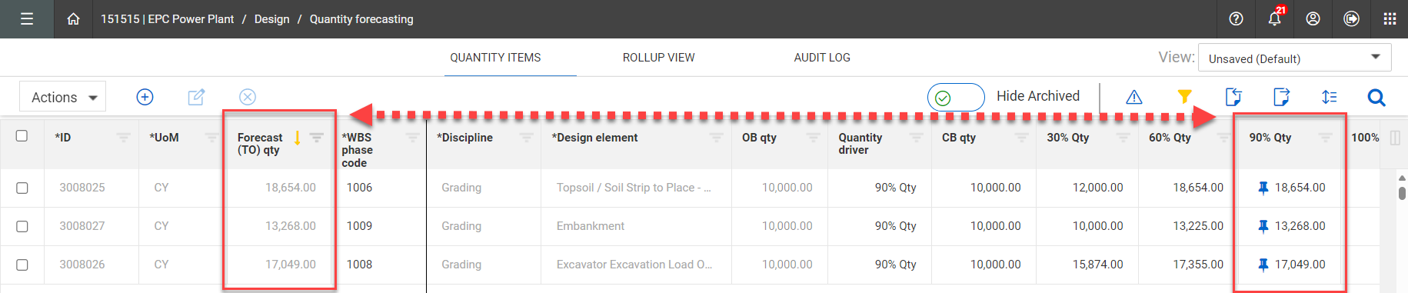Open the hamburger navigation menu
The image size is (1408, 293).
point(27,19)
